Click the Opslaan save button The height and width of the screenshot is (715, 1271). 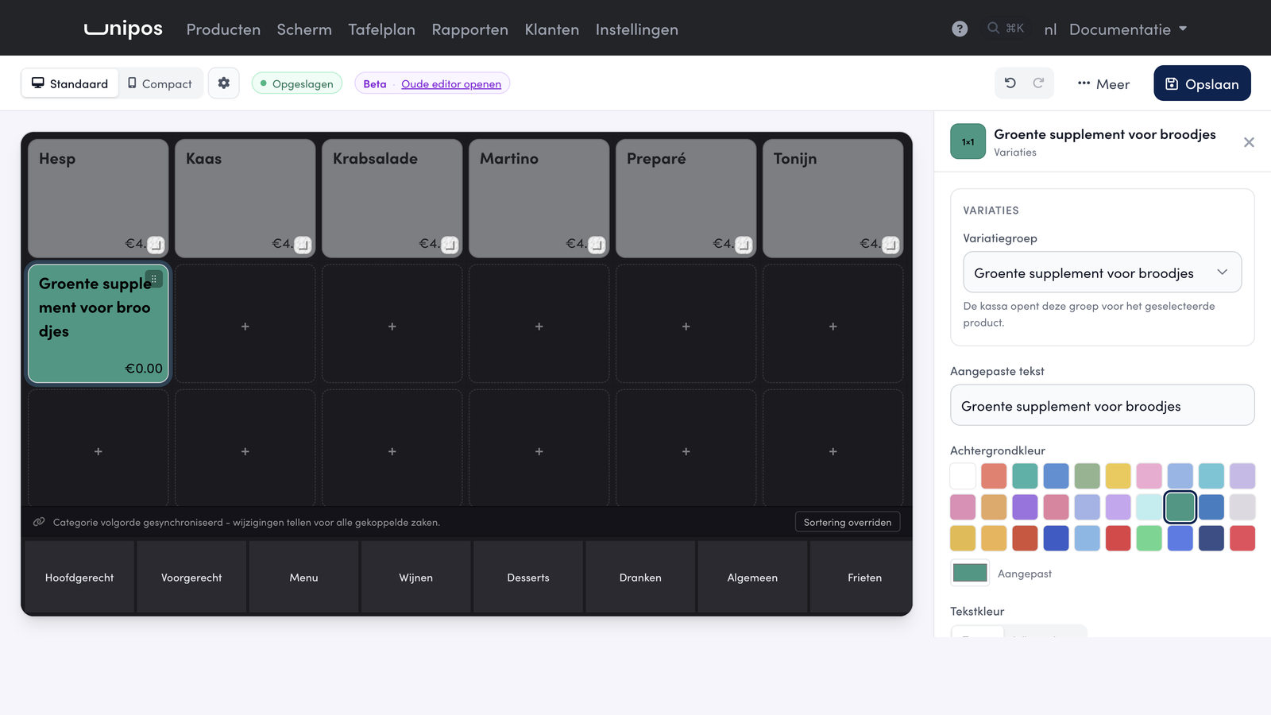1202,83
